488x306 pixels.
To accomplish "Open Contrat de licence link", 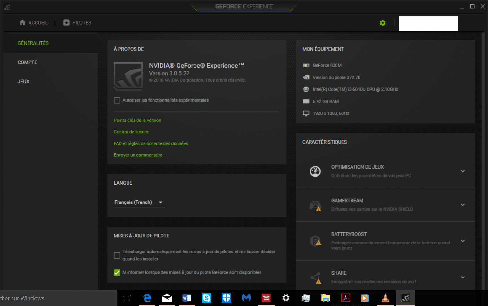I will pos(131,132).
